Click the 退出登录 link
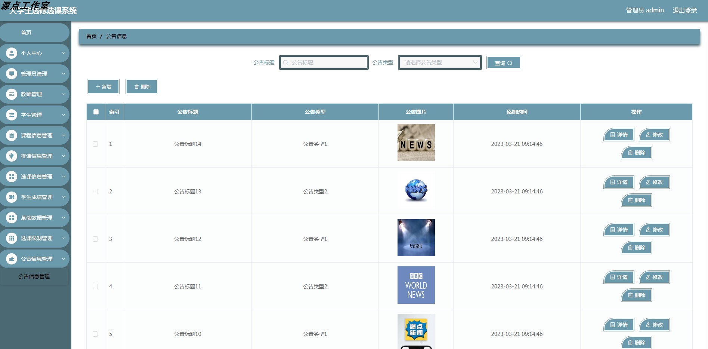This screenshot has height=349, width=708. 685,10
